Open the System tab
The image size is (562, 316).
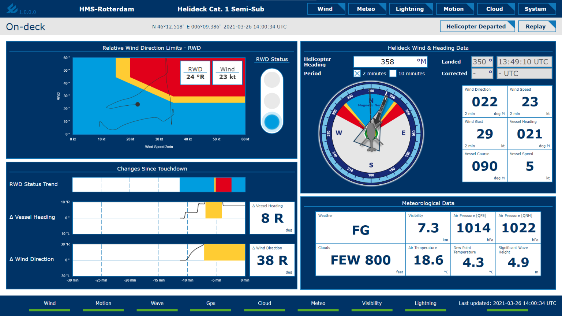click(537, 8)
